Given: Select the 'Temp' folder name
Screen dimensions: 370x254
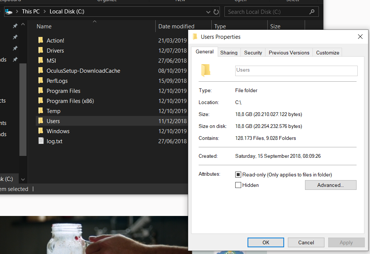Looking at the screenshot, I should coord(53,111).
